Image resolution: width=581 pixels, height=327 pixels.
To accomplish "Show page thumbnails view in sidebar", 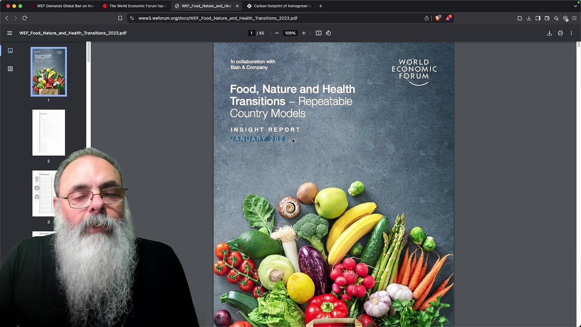I will click(x=10, y=50).
